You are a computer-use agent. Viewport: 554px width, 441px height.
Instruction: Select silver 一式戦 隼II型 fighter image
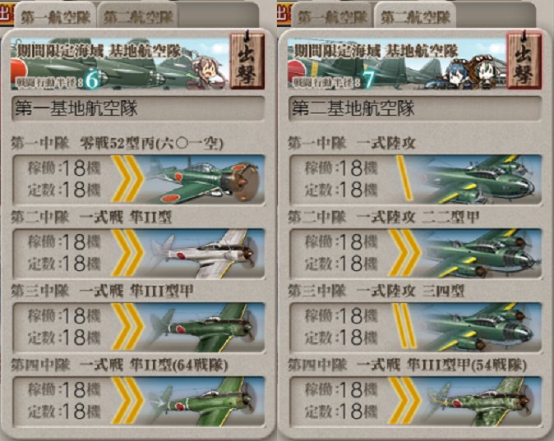pyautogui.click(x=205, y=254)
